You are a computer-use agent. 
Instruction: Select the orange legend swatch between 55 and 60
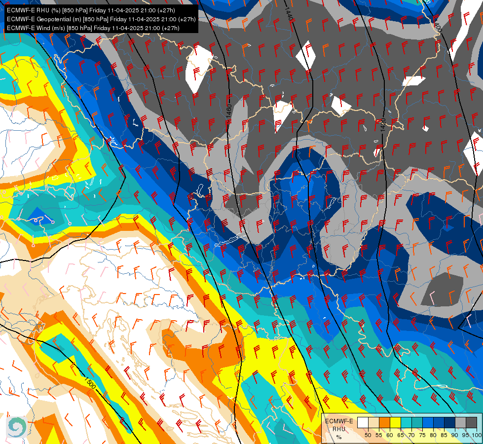point(385,422)
